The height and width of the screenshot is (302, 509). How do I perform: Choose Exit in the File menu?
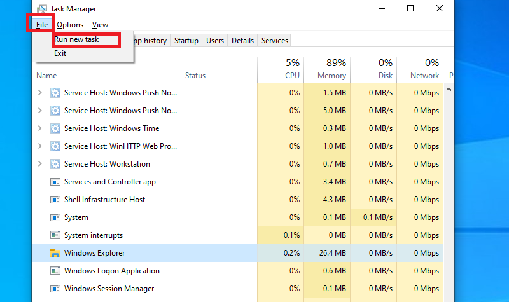(60, 53)
